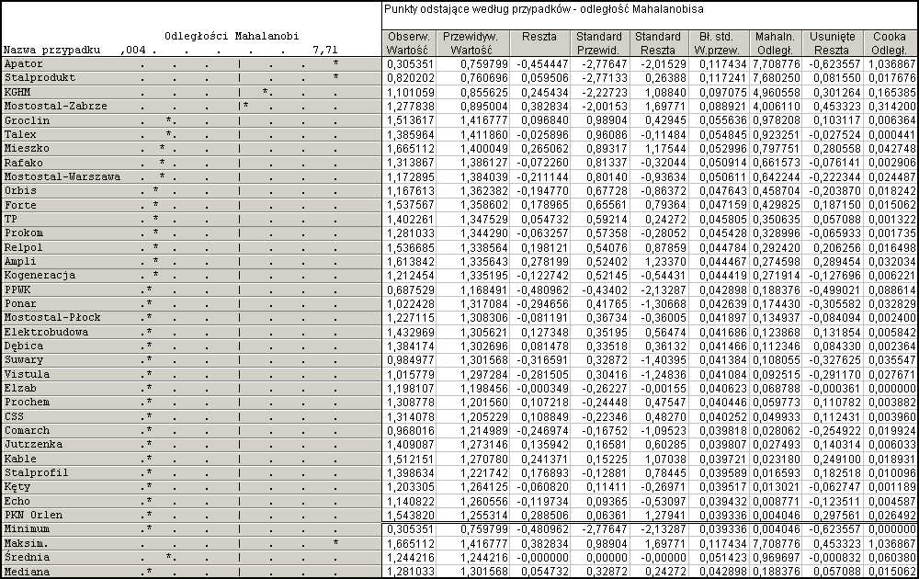
Task: Click the 'Maksim.' summary row label
Action: (27, 544)
